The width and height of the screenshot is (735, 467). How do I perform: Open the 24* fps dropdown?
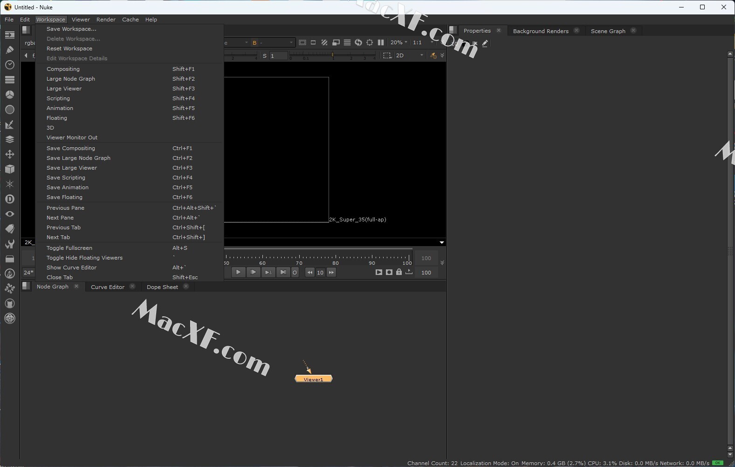point(29,273)
